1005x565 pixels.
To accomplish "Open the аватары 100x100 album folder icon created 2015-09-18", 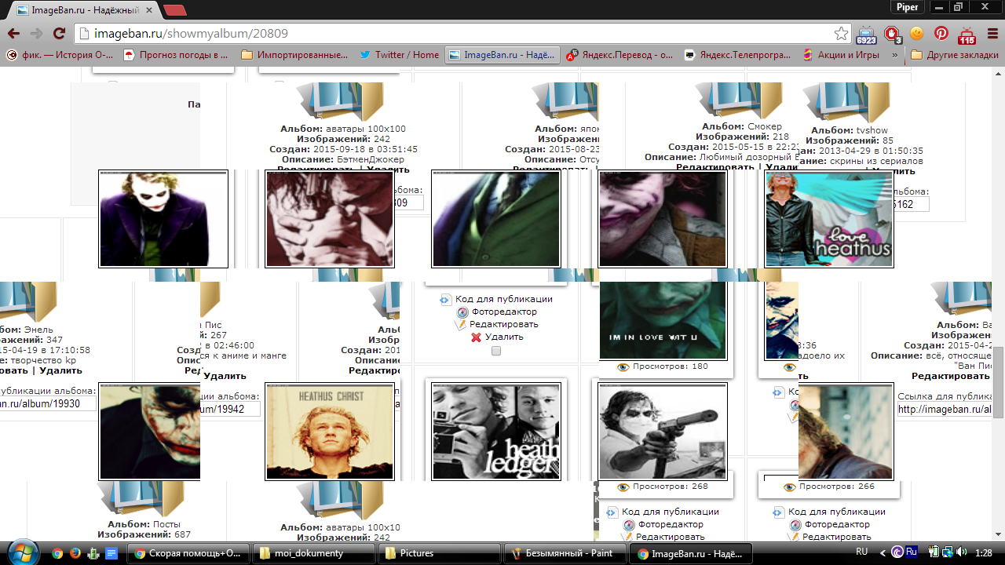I will [x=340, y=100].
